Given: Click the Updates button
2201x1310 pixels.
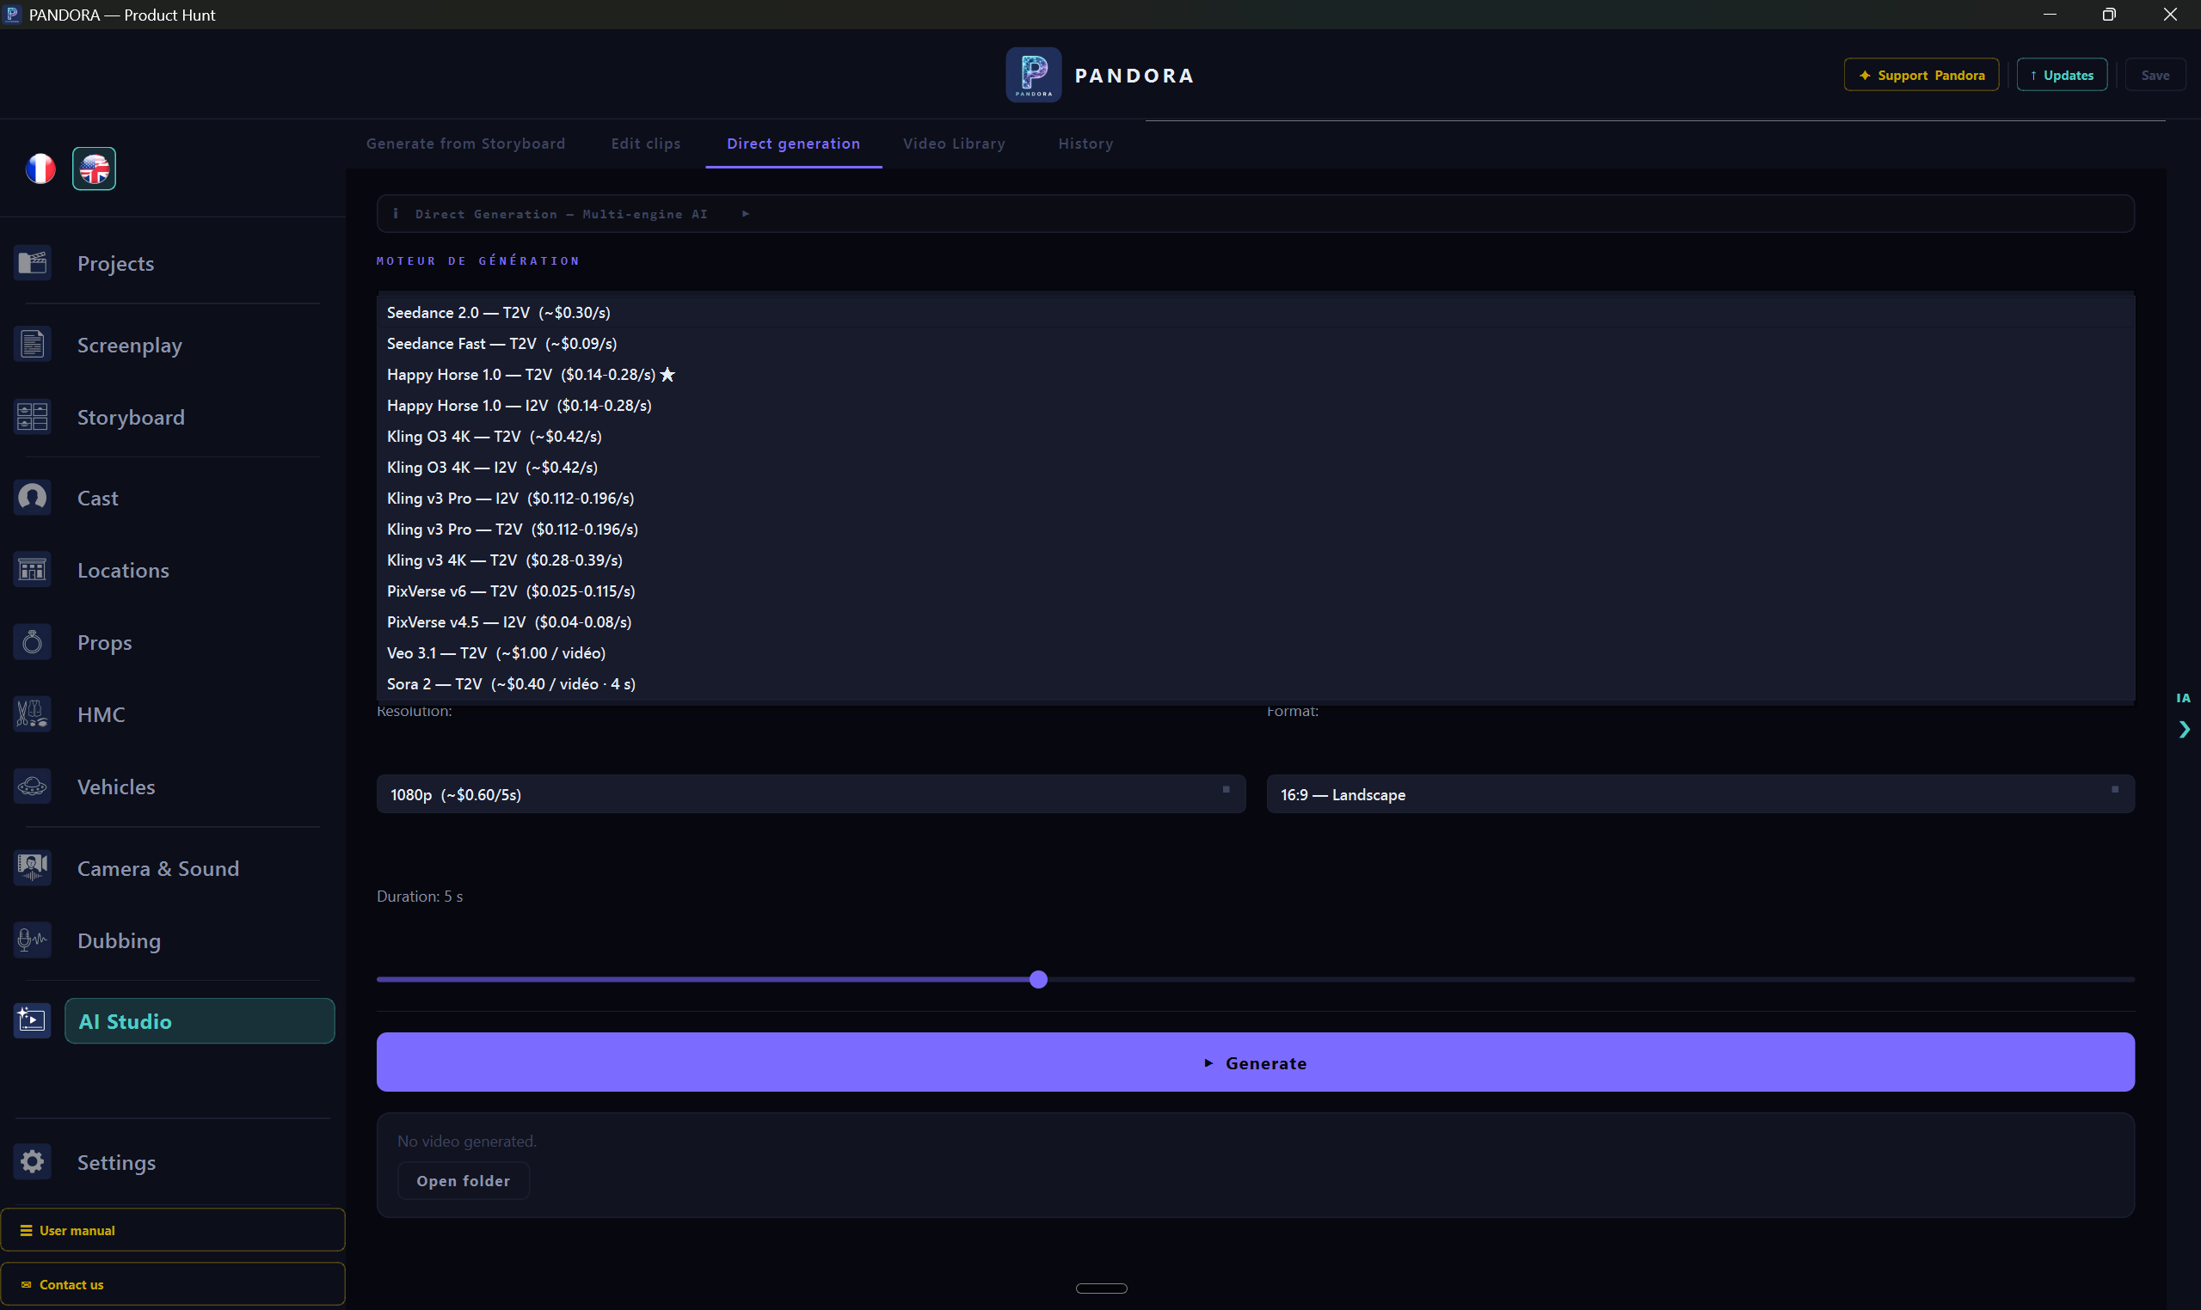Looking at the screenshot, I should 2062,75.
